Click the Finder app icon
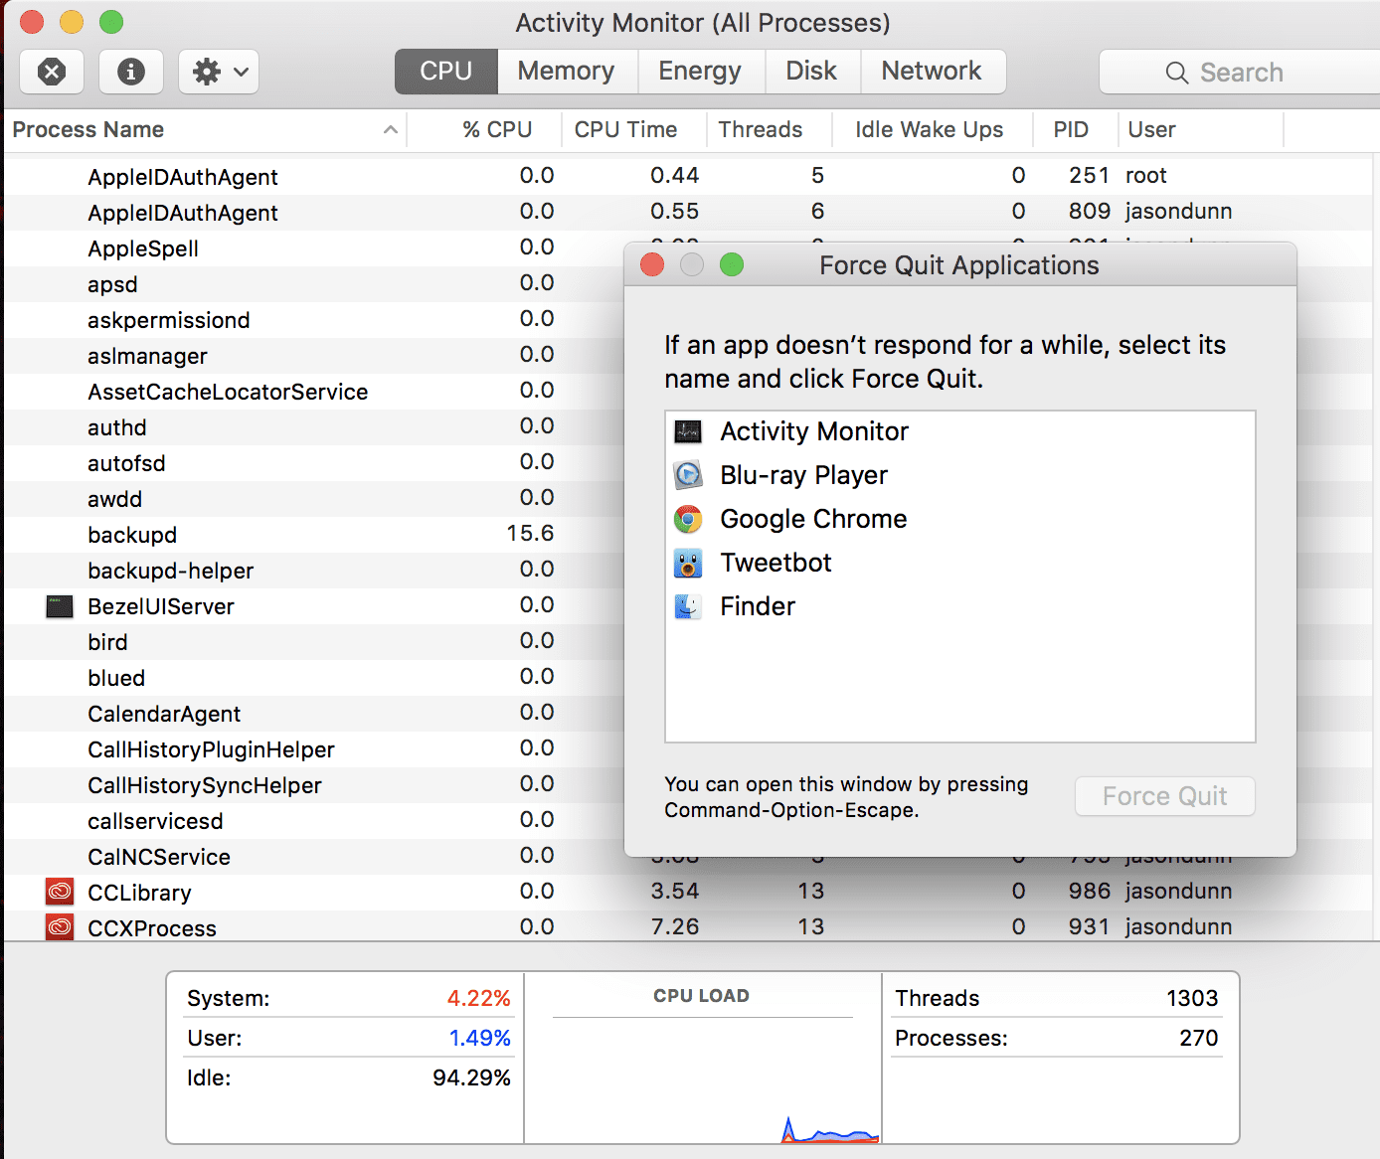The height and width of the screenshot is (1159, 1380). [688, 606]
